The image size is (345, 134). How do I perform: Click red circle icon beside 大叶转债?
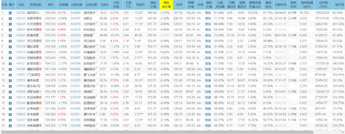click(x=40, y=24)
